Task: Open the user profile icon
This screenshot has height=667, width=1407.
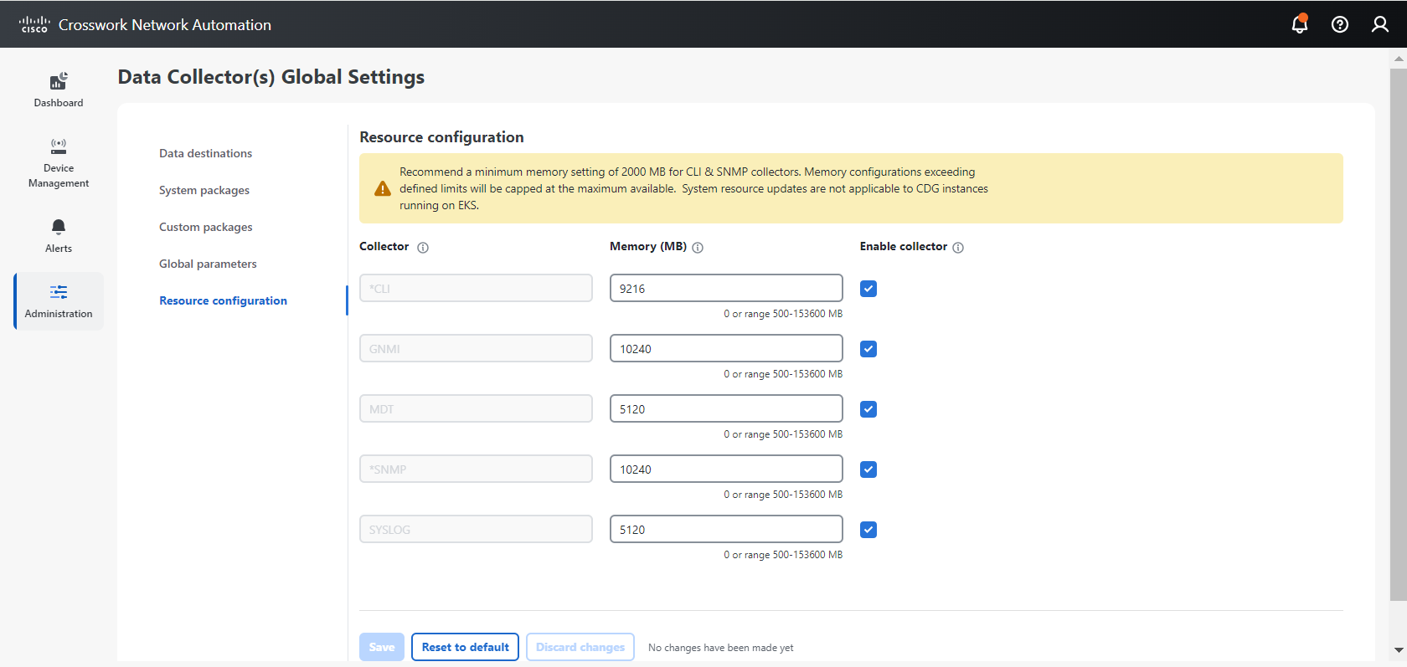Action: (x=1380, y=24)
